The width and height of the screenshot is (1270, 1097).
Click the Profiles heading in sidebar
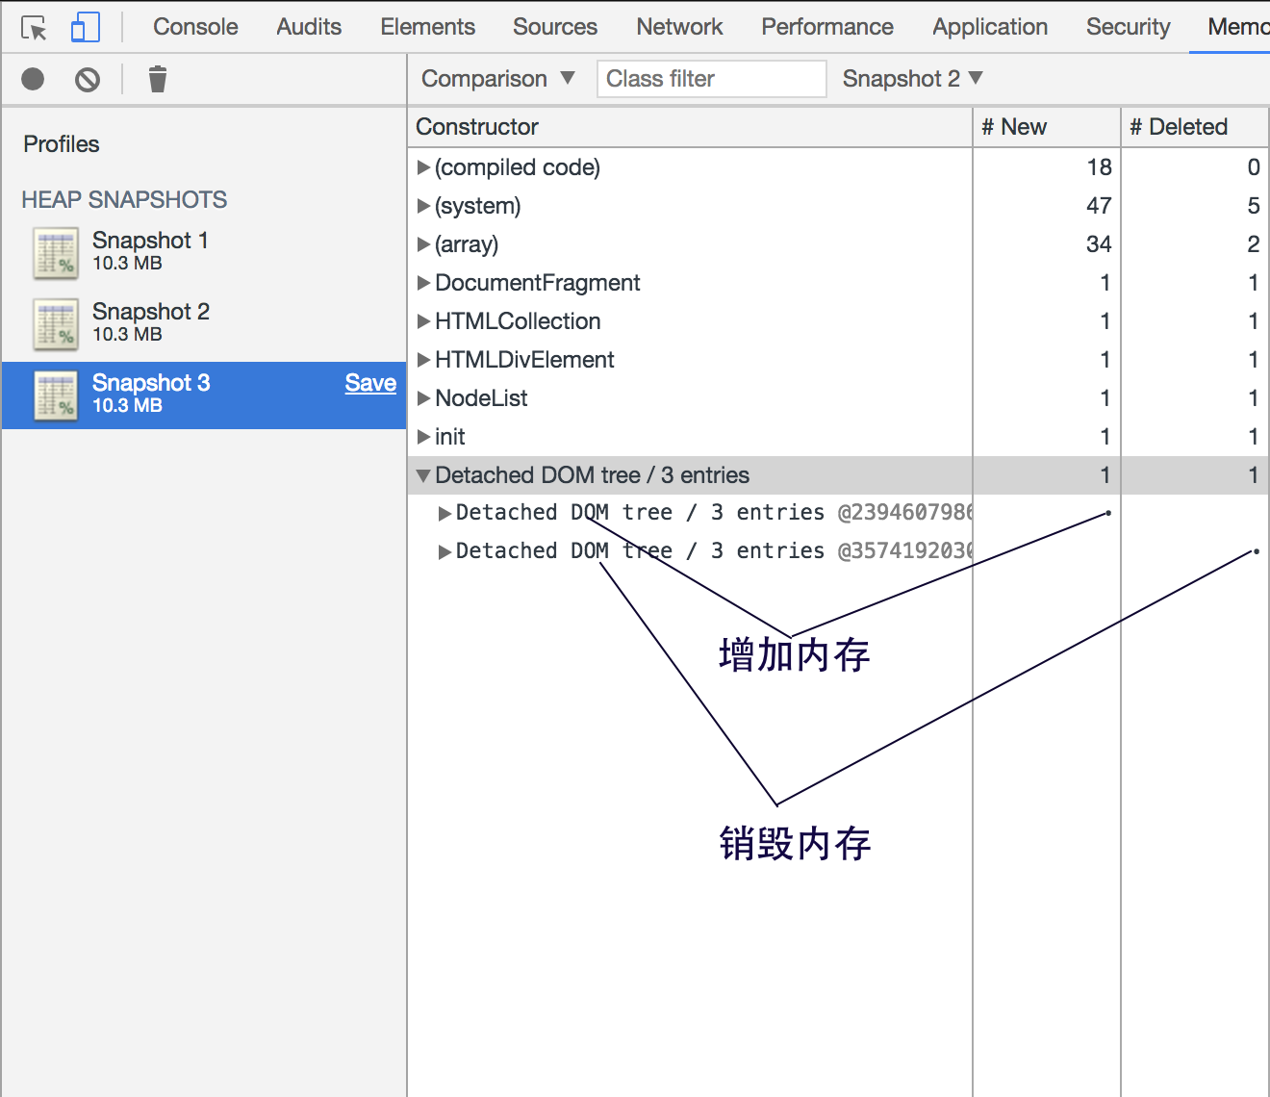[62, 144]
